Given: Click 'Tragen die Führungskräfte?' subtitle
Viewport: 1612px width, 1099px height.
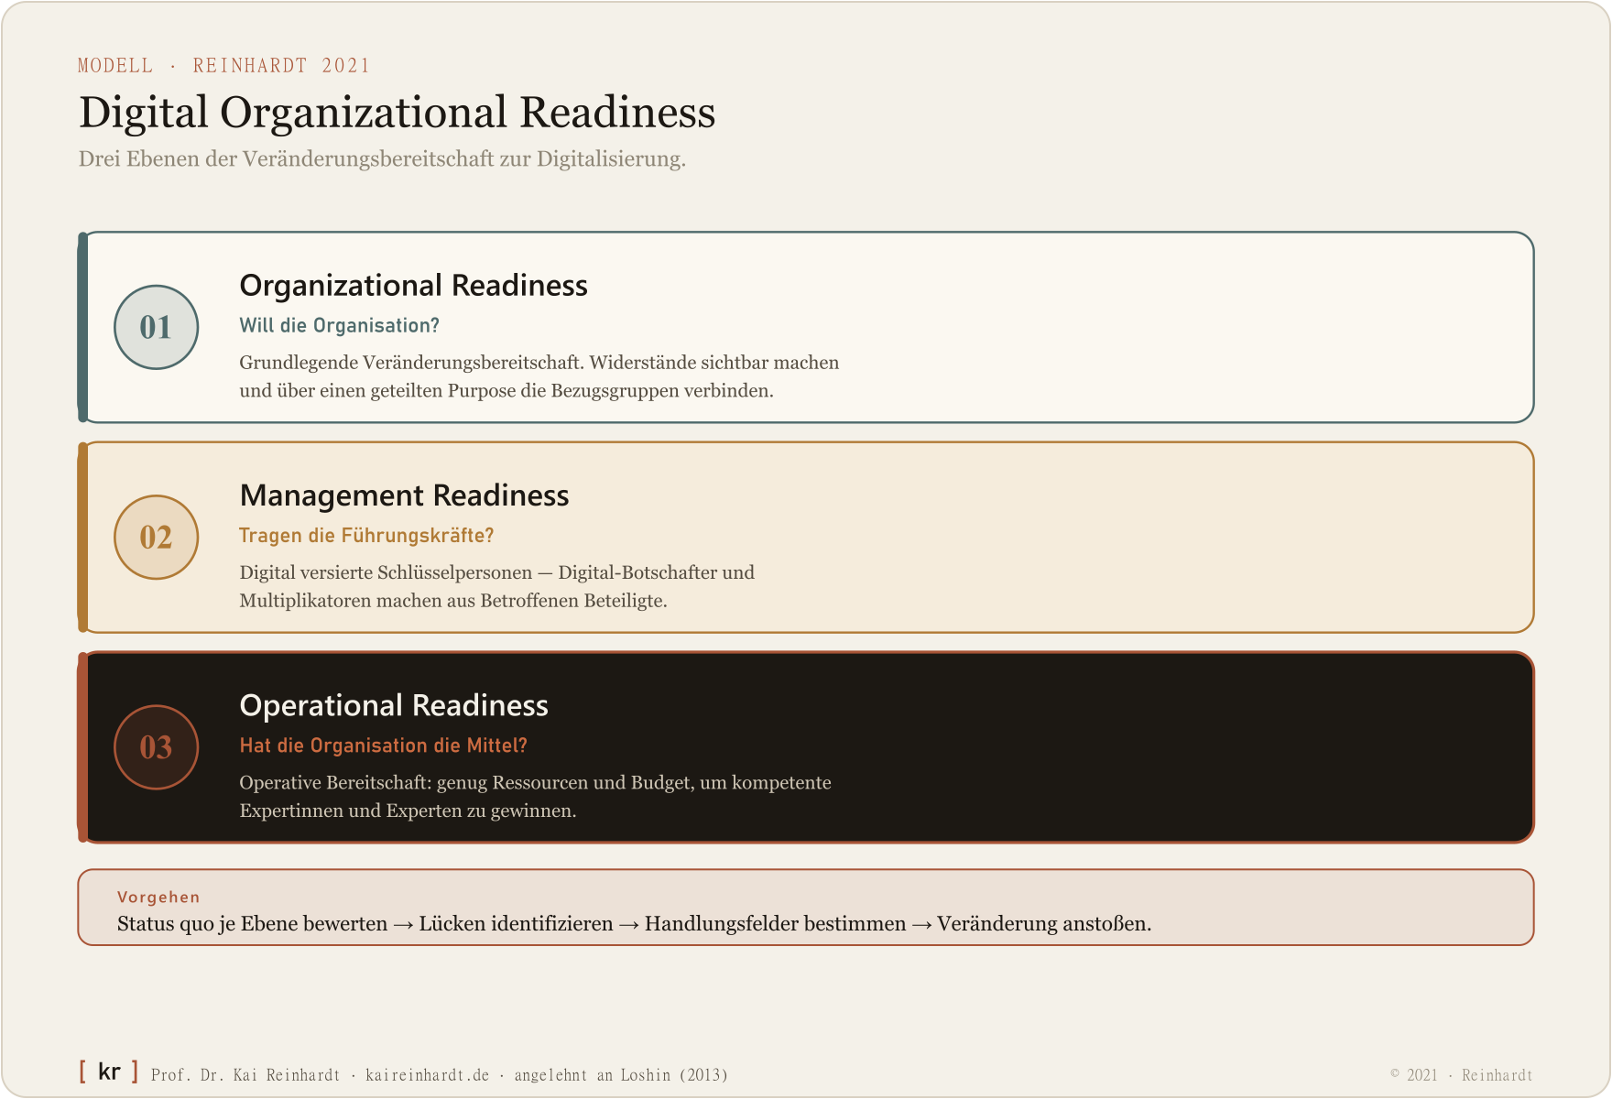Looking at the screenshot, I should click(x=366, y=536).
